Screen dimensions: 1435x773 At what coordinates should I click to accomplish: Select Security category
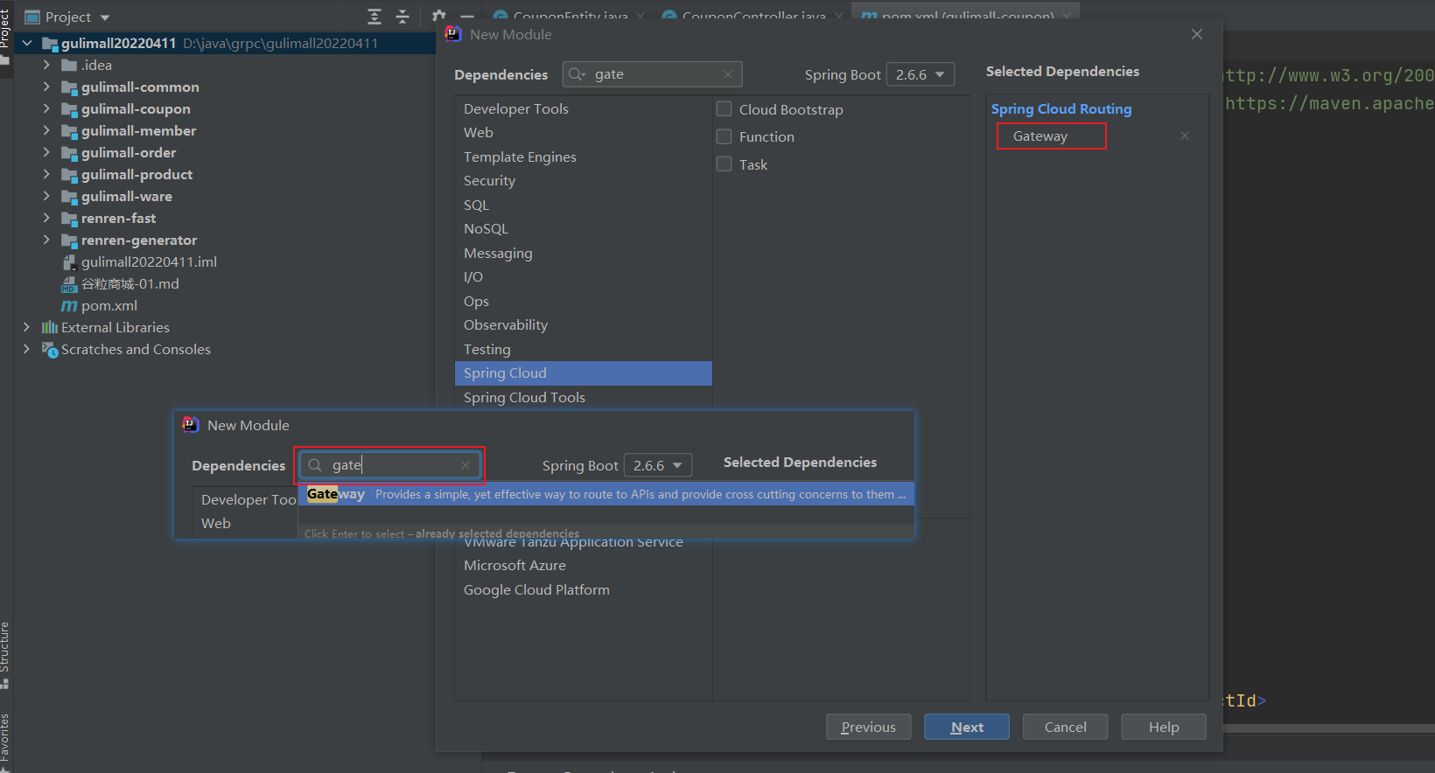(x=583, y=180)
